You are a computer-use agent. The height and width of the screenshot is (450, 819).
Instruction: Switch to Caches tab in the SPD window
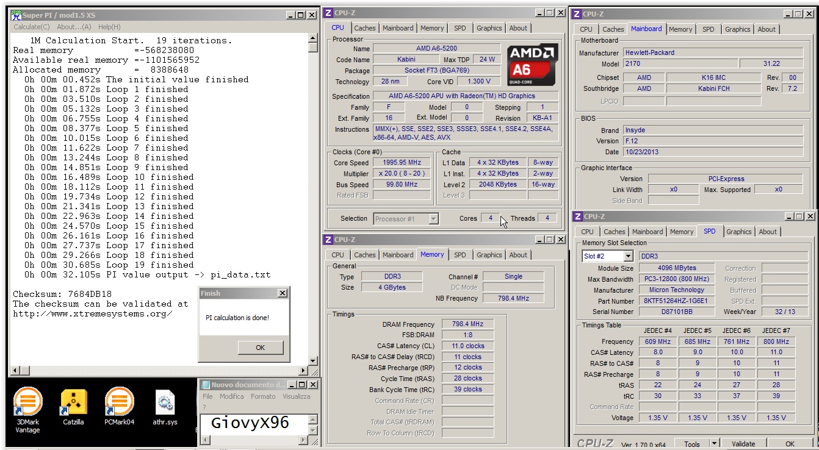click(x=615, y=232)
